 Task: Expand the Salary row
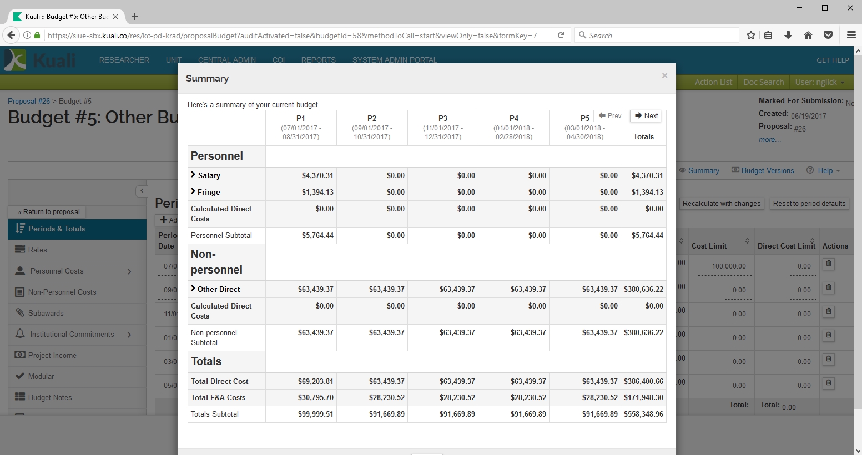click(205, 175)
